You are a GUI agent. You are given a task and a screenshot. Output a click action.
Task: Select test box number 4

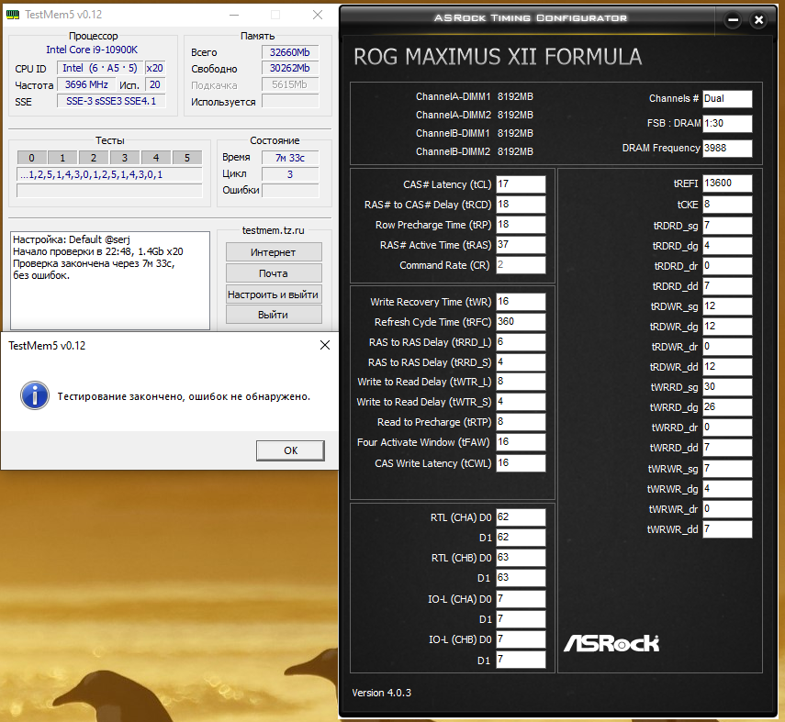(x=156, y=158)
